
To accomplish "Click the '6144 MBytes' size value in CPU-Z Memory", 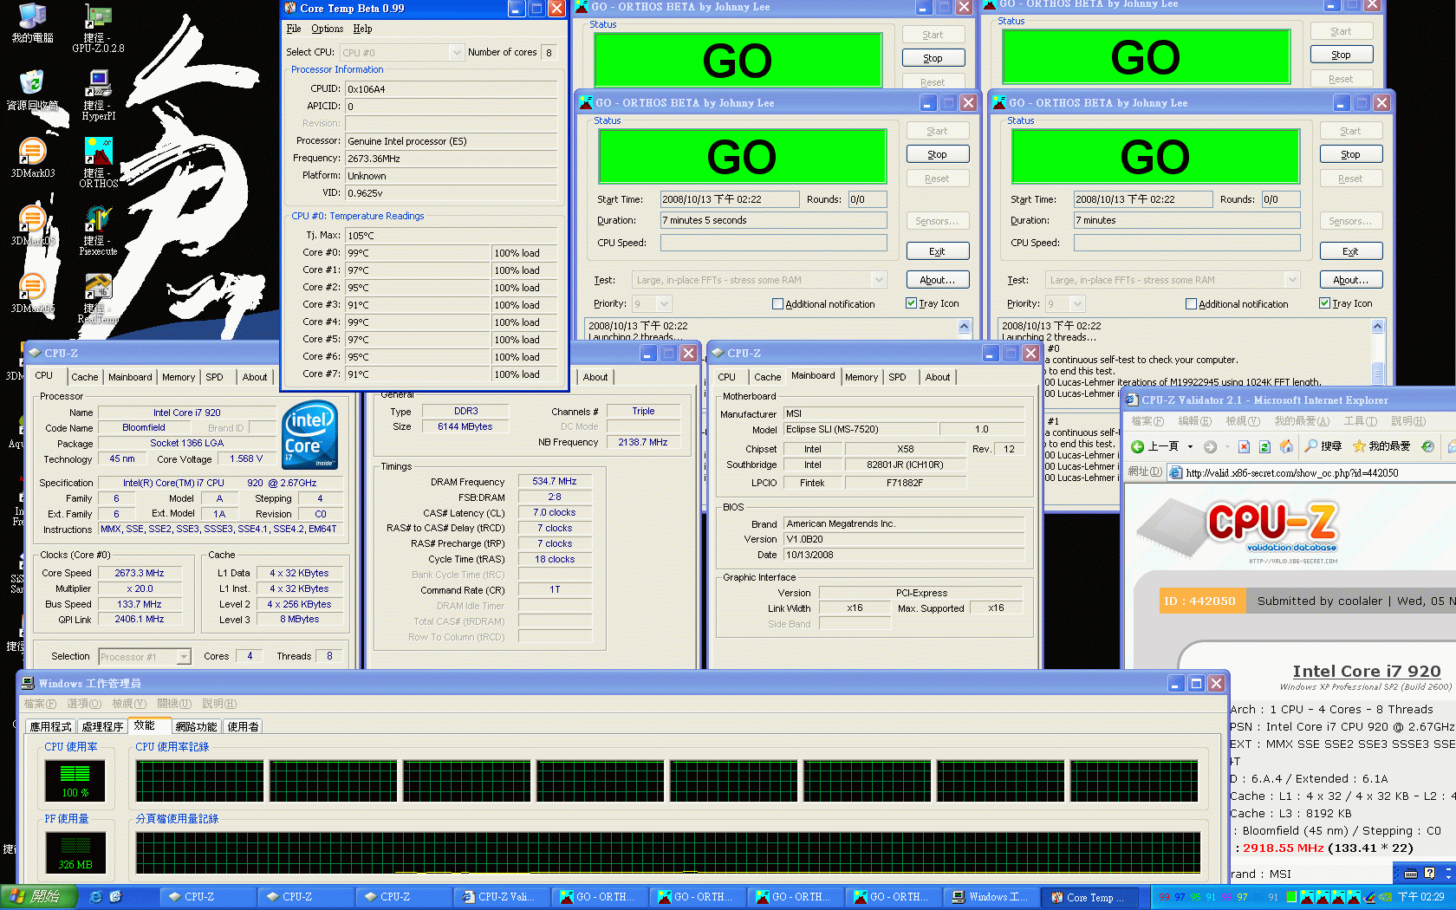I will [465, 426].
